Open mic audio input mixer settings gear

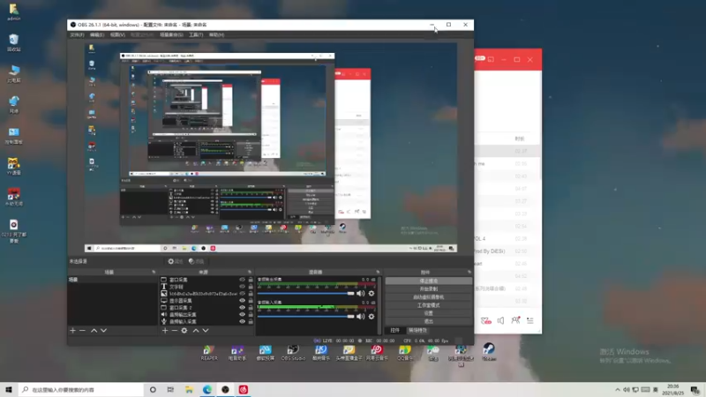[372, 317]
